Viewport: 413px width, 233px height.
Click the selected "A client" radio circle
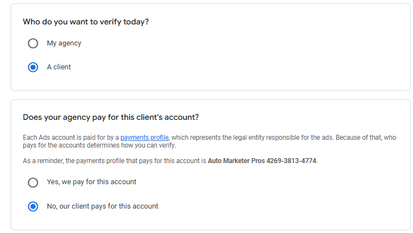tap(33, 67)
